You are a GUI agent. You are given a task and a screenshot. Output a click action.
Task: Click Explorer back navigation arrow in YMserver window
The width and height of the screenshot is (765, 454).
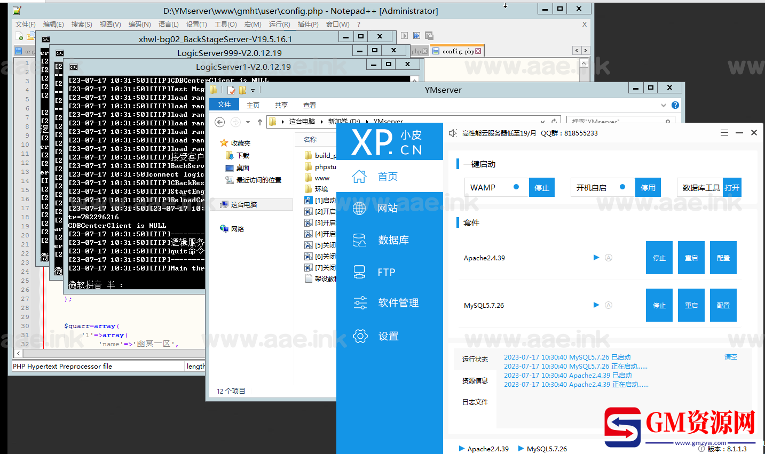pos(219,122)
